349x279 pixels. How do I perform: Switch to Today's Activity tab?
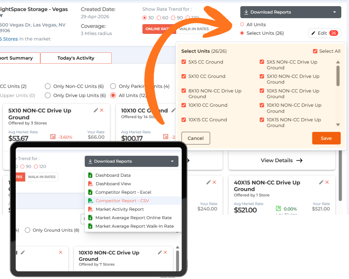click(76, 58)
